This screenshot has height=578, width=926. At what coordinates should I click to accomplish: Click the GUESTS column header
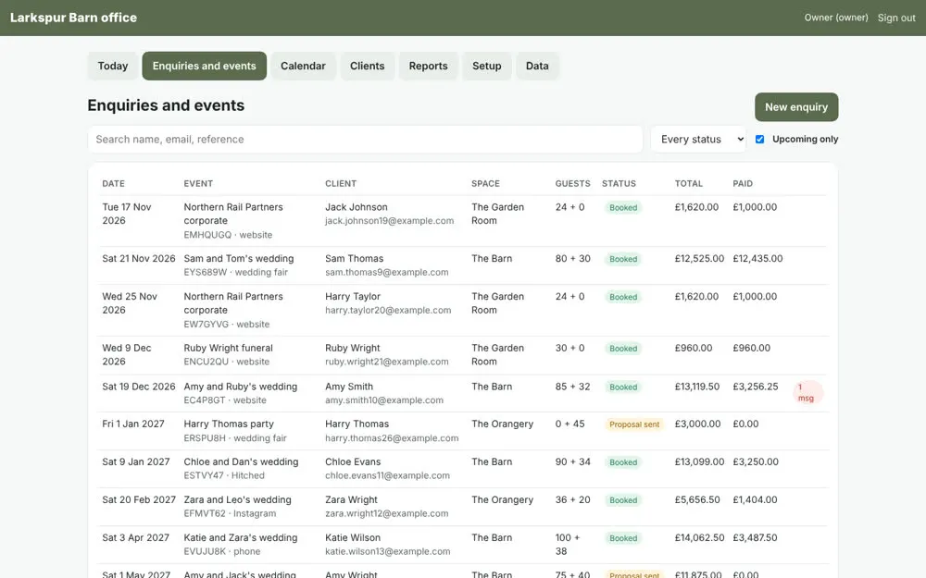(x=573, y=183)
